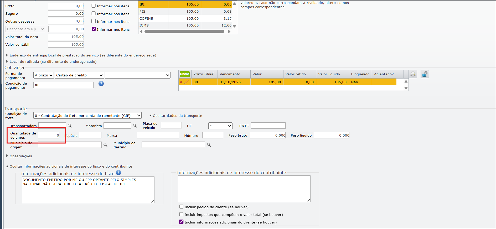This screenshot has height=229, width=496.
Task: Enable Incluir impostos que compõem valor total
Action: tap(181, 214)
